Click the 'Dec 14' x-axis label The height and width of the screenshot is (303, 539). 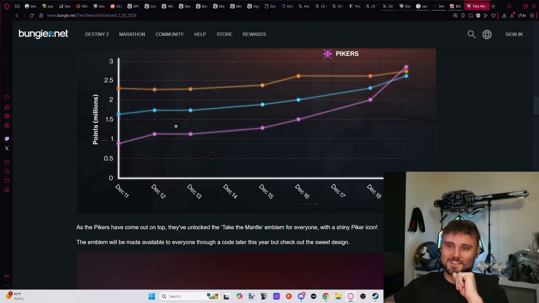(230, 191)
